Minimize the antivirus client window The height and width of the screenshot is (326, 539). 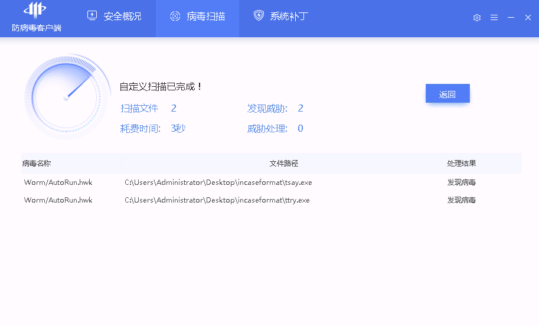click(511, 18)
